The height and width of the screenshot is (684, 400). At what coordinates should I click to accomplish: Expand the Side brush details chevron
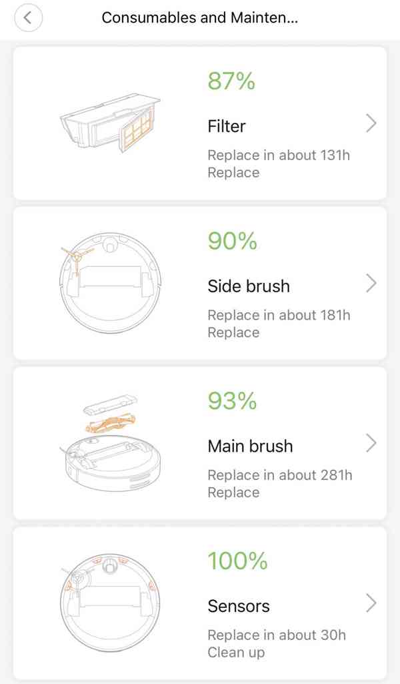(371, 283)
